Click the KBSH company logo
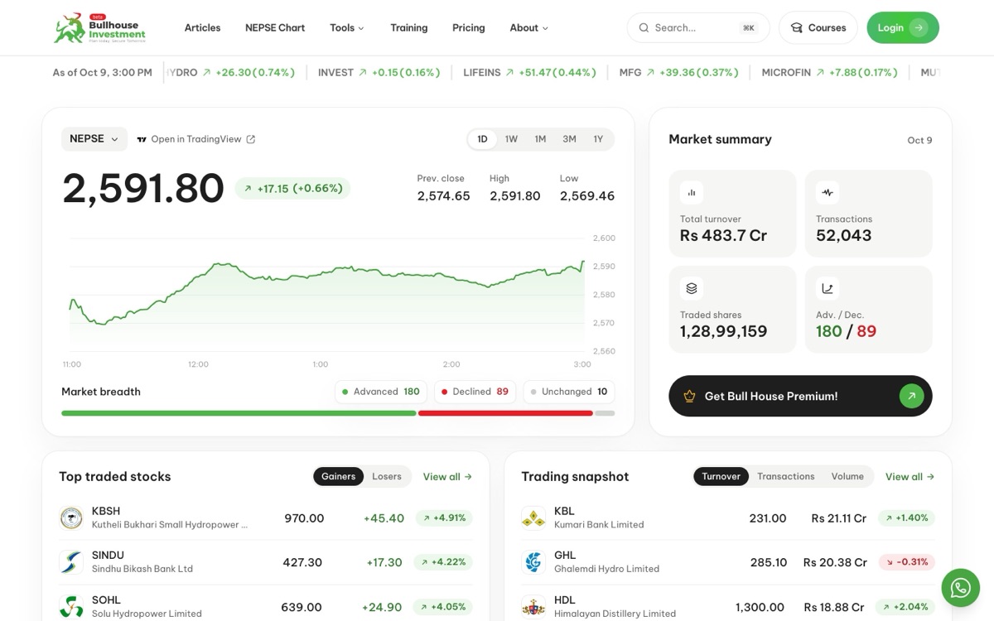Image resolution: width=994 pixels, height=621 pixels. [x=71, y=518]
